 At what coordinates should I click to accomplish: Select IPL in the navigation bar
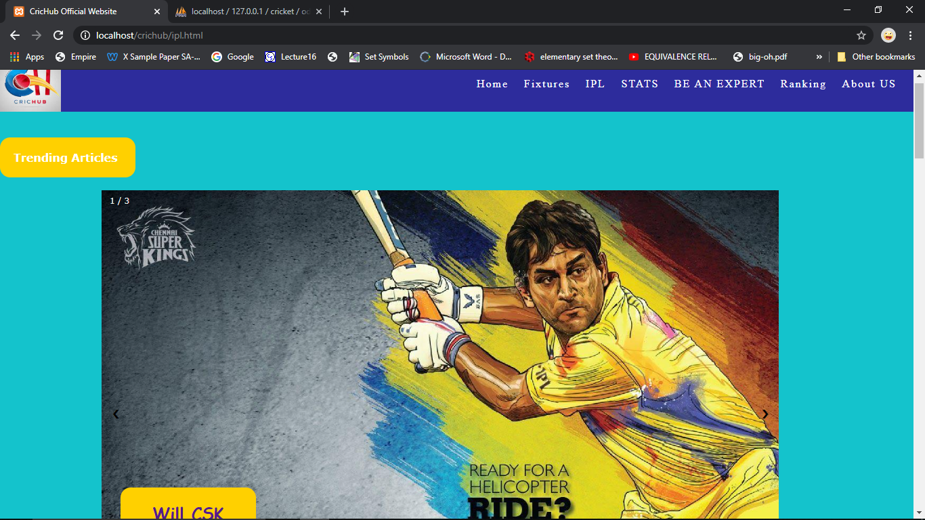[x=595, y=84]
